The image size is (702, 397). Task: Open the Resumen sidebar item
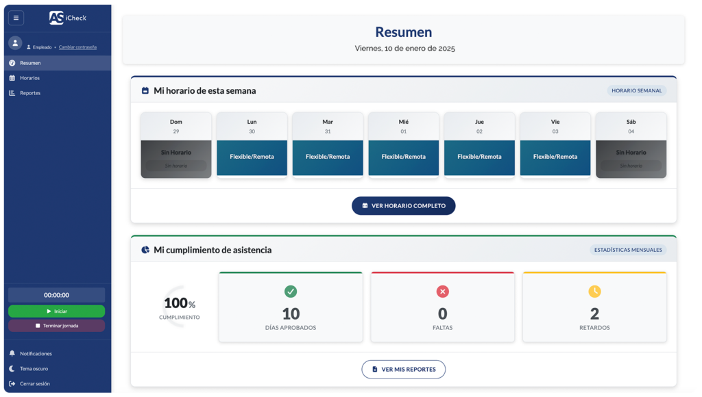(x=30, y=63)
